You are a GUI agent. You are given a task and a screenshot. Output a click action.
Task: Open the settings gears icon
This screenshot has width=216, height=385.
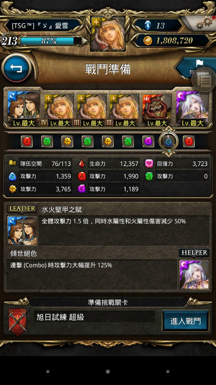(x=203, y=23)
